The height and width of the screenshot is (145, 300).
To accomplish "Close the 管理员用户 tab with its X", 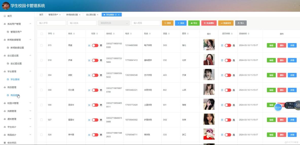I will [60, 14].
